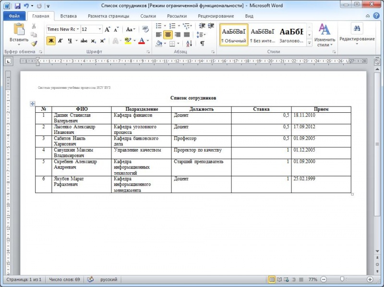Decrease paragraph indent
384x287 pixels.
click(x=202, y=26)
